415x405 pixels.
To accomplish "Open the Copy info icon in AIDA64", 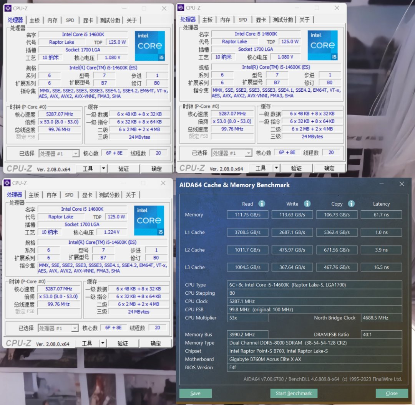I will 351,203.
